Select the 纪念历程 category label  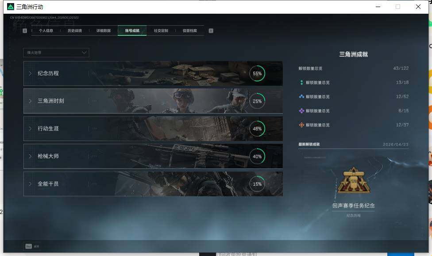point(48,73)
